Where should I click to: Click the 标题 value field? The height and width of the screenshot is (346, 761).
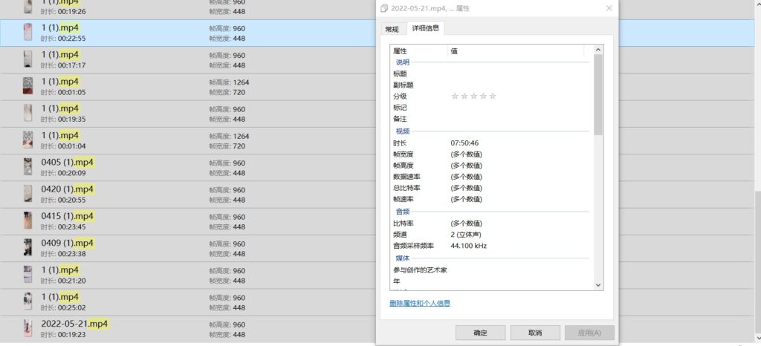click(518, 74)
